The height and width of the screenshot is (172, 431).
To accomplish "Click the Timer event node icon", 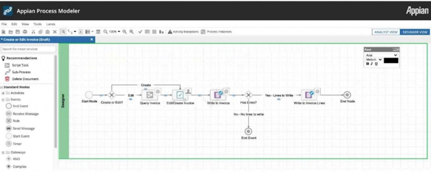I will coord(9,144).
